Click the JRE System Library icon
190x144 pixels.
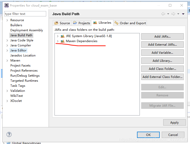point(63,36)
